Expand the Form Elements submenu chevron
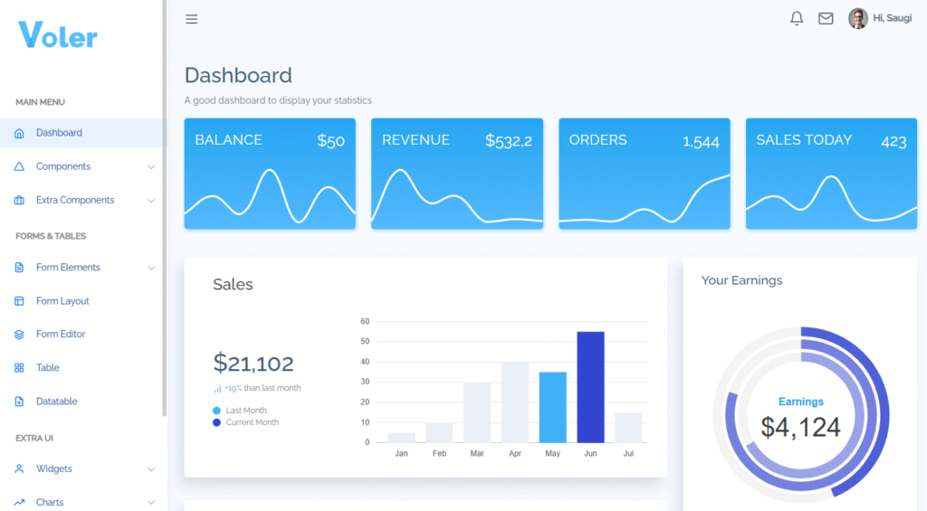 151,268
